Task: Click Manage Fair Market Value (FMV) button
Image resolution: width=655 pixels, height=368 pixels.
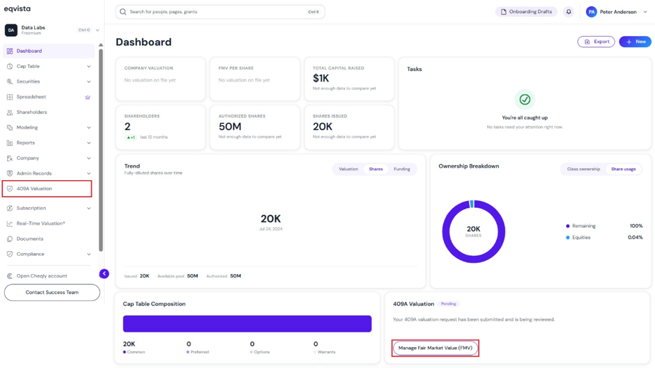Action: (436, 348)
